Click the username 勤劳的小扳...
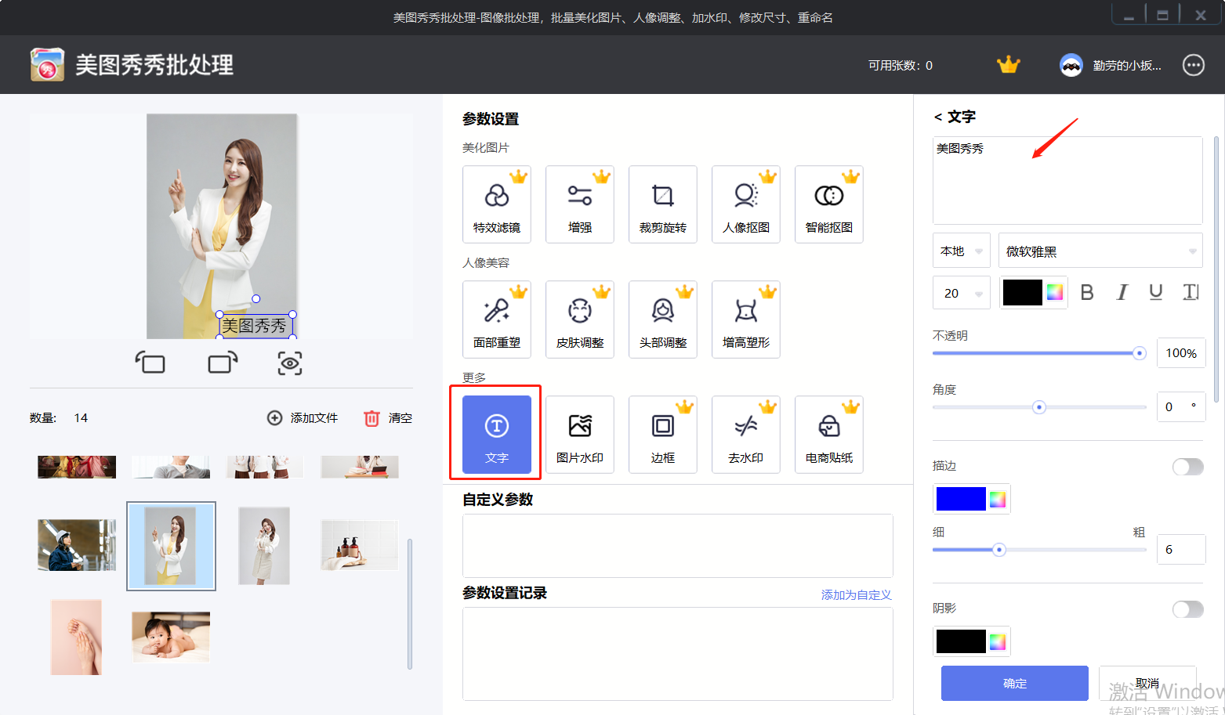This screenshot has width=1225, height=715. pyautogui.click(x=1127, y=66)
